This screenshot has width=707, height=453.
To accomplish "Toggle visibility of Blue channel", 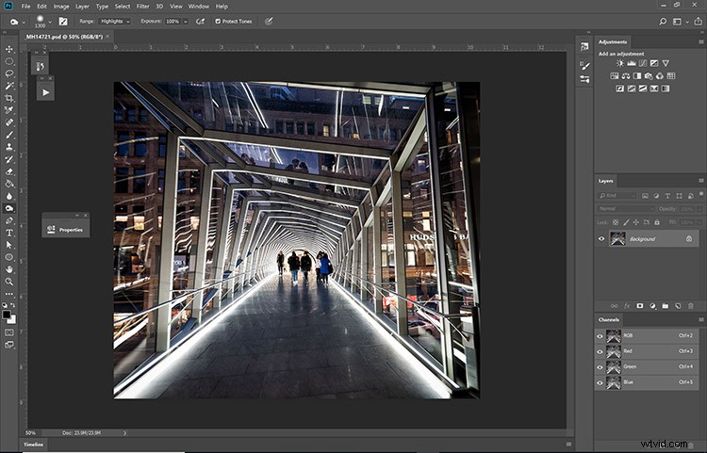I will click(x=600, y=383).
